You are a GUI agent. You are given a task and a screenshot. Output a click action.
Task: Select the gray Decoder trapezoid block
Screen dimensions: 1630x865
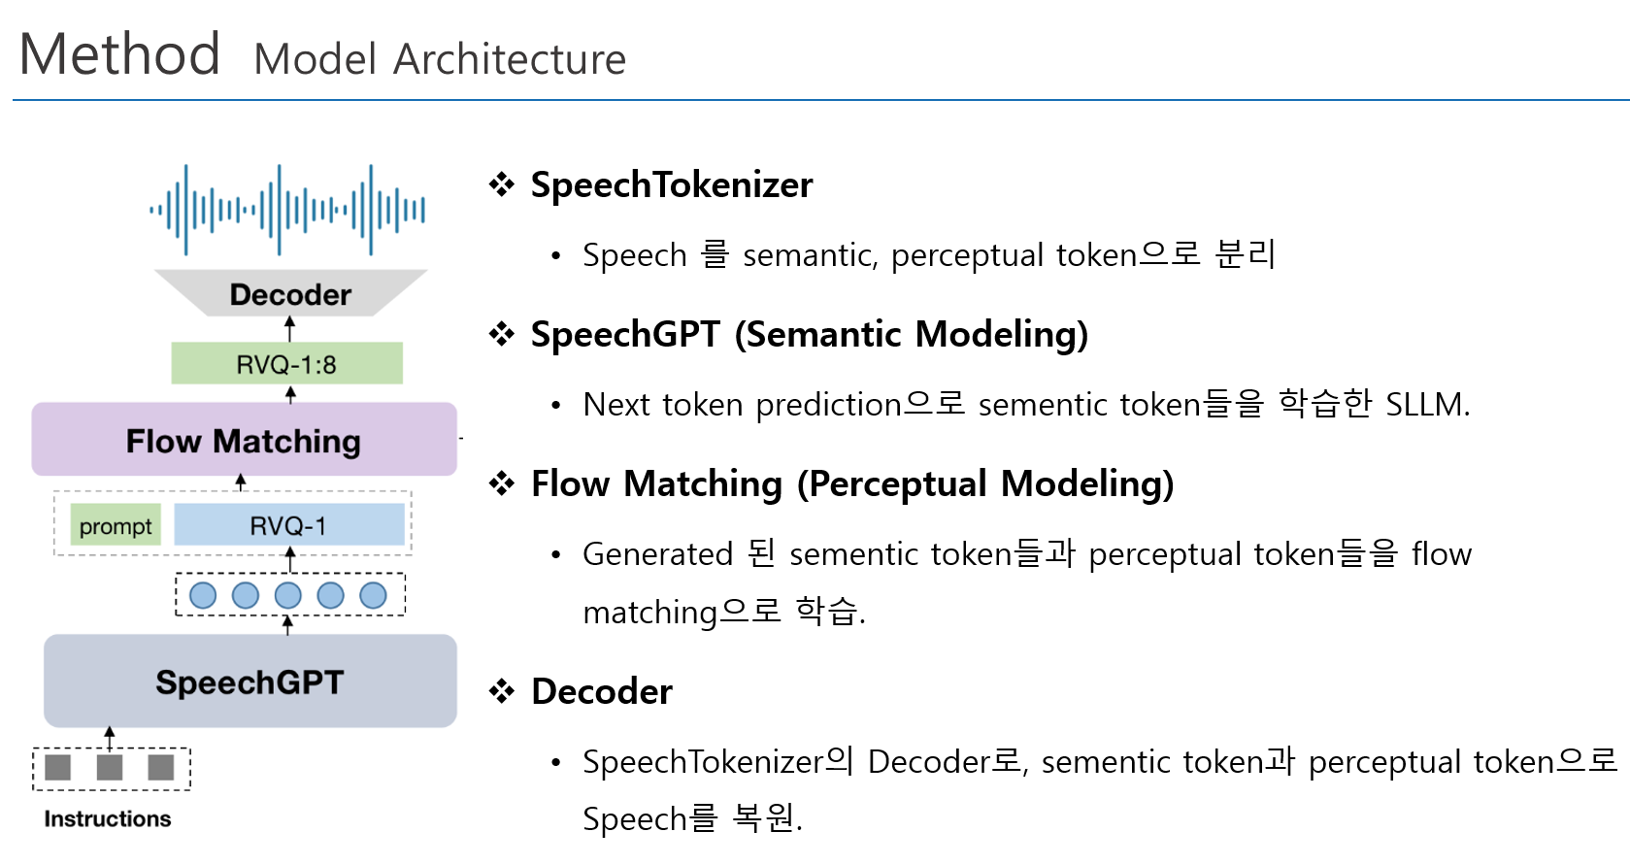[290, 293]
